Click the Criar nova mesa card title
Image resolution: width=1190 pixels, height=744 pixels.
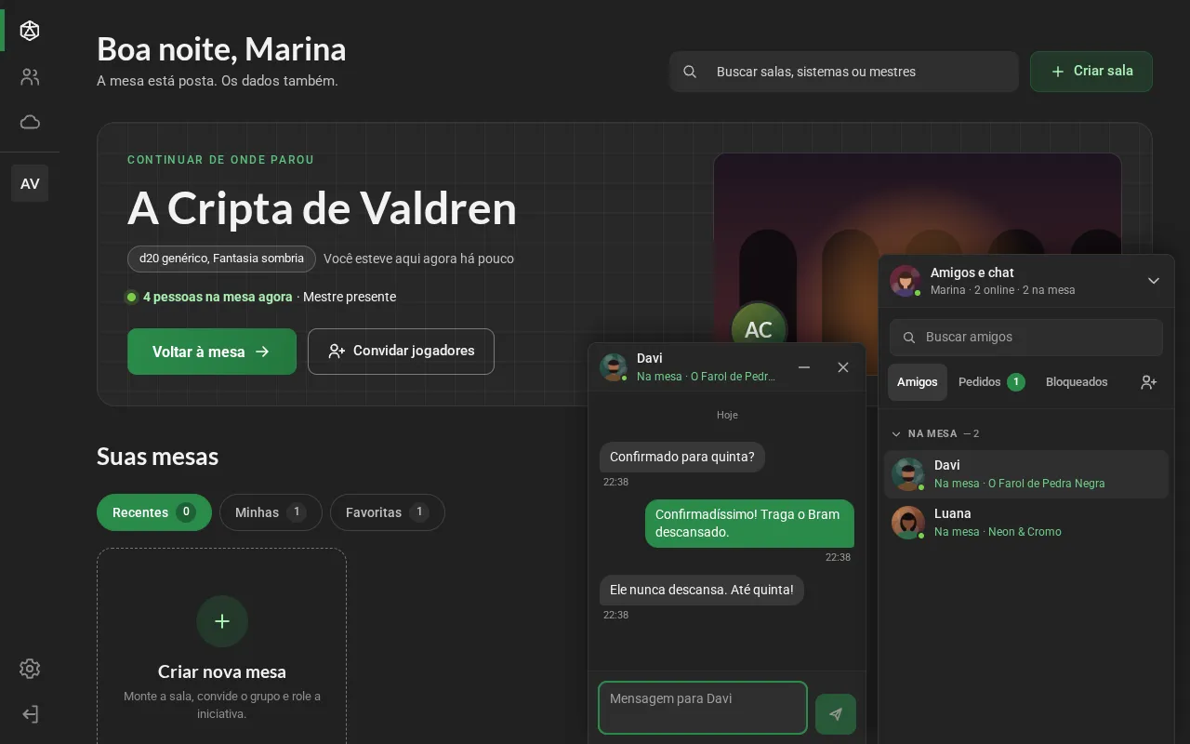222,671
